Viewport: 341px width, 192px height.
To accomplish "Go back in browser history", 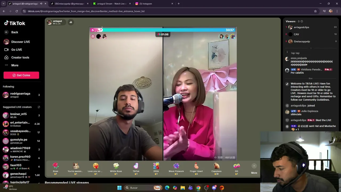I will tap(4, 11).
